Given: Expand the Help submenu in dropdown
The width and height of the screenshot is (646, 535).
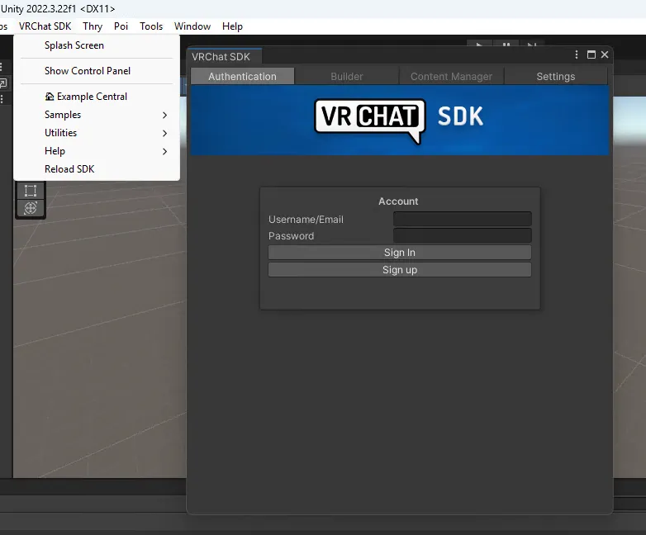Looking at the screenshot, I should [x=97, y=151].
